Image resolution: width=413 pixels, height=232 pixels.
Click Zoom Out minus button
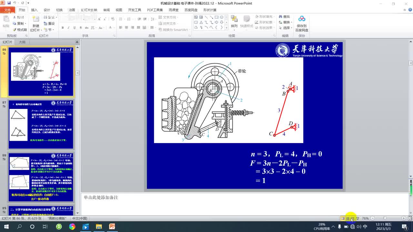click(x=373, y=218)
